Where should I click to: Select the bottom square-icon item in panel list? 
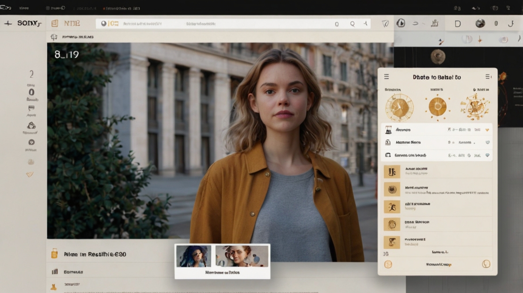392,242
